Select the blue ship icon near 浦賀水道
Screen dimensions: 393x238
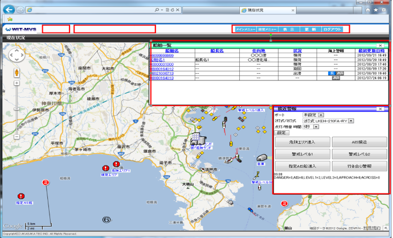point(250,209)
